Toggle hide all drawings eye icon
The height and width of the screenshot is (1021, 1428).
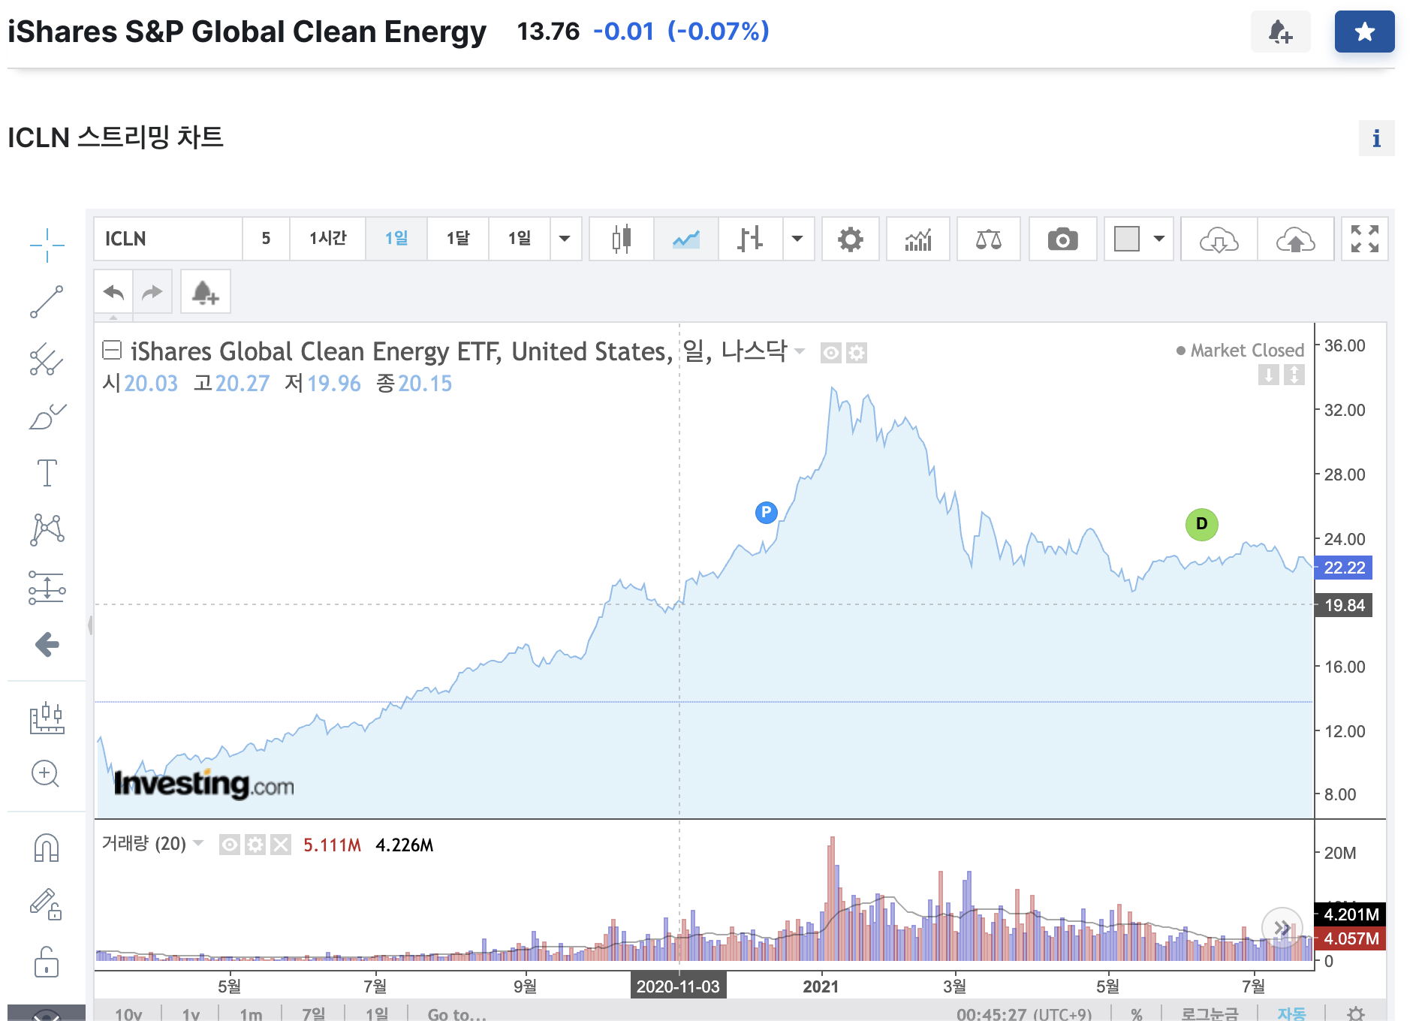click(47, 1013)
